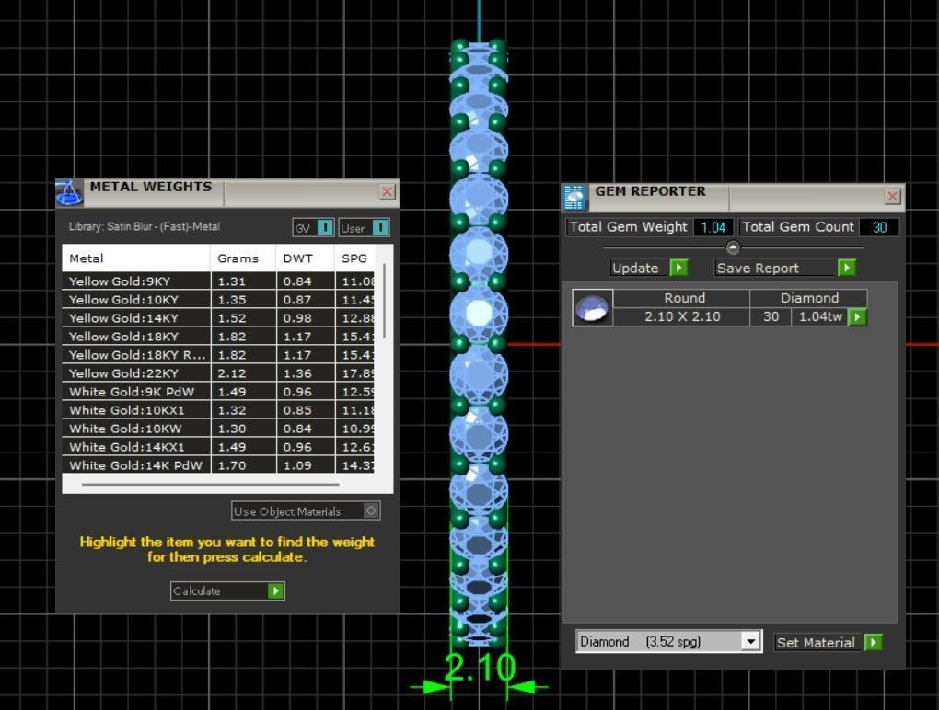939x710 pixels.
Task: Click the Metal column header
Action: (136, 258)
